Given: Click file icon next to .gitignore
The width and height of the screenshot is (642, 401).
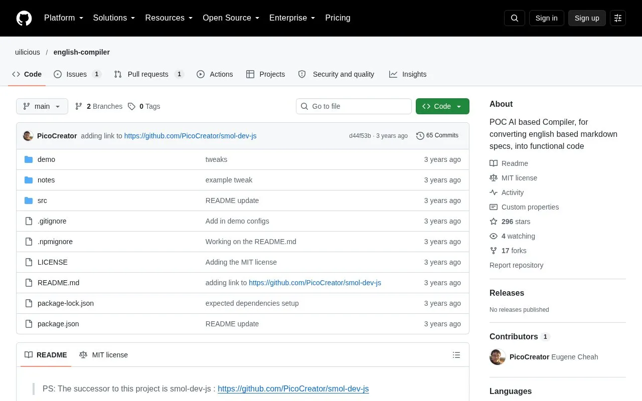Looking at the screenshot, I should click(29, 221).
